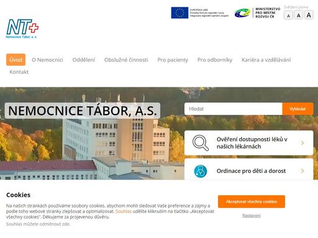This screenshot has width=318, height=238.
Task: Open the Oddělení menu
Action: click(x=84, y=60)
